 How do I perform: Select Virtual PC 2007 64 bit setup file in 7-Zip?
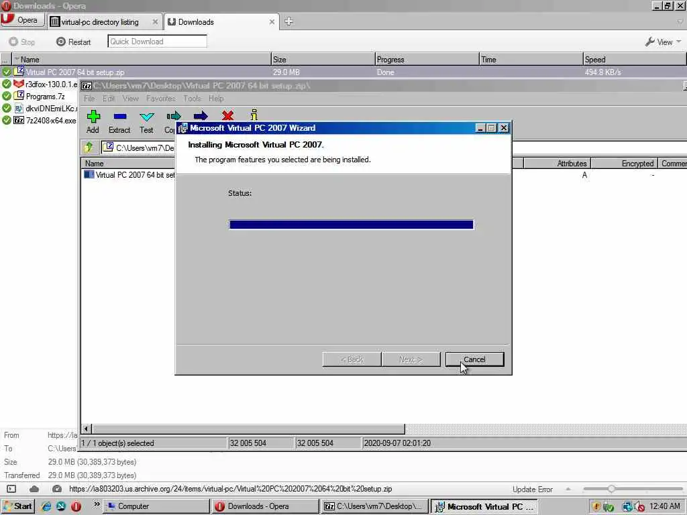129,175
